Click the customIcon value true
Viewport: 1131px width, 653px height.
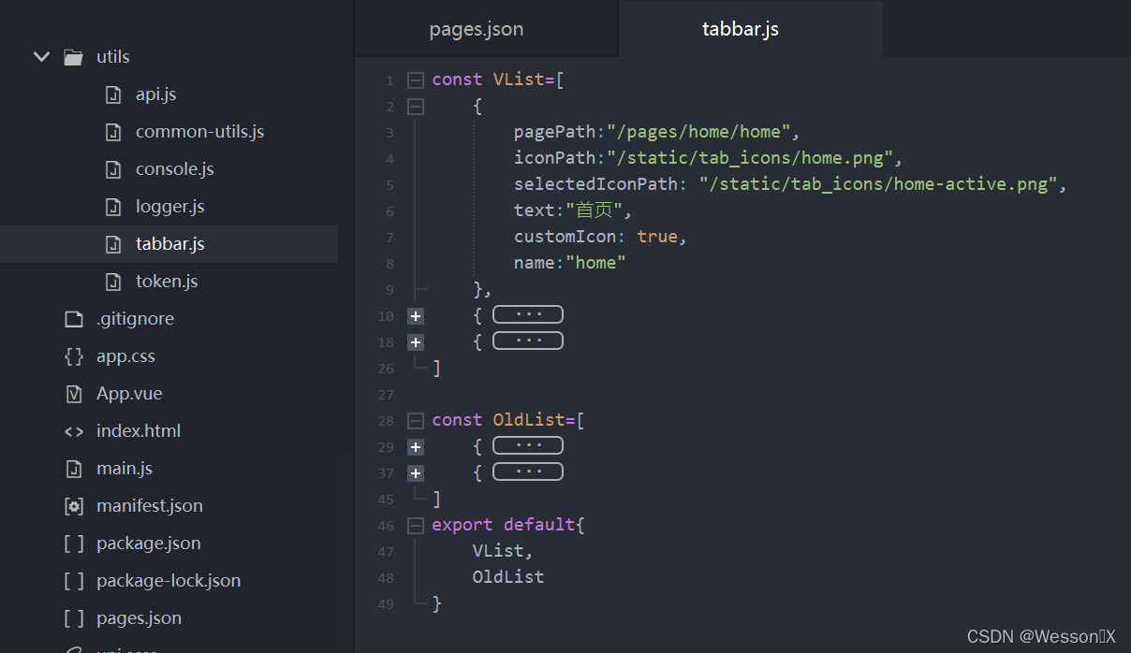pyautogui.click(x=657, y=237)
